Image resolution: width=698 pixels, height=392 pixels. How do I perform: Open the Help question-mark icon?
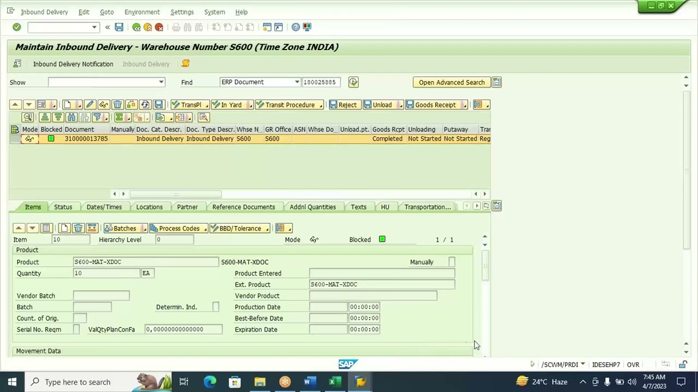click(296, 27)
